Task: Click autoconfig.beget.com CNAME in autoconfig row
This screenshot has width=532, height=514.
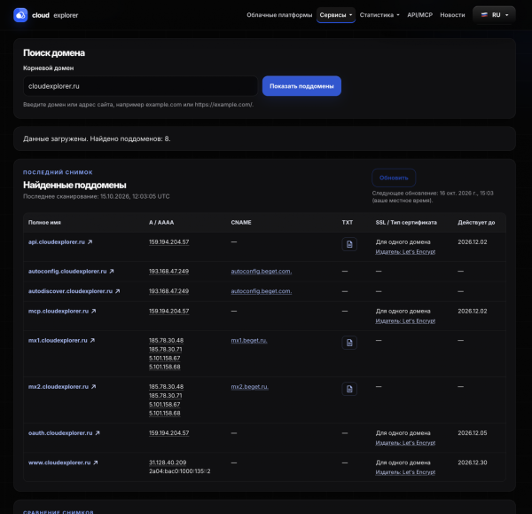Action: pyautogui.click(x=262, y=271)
